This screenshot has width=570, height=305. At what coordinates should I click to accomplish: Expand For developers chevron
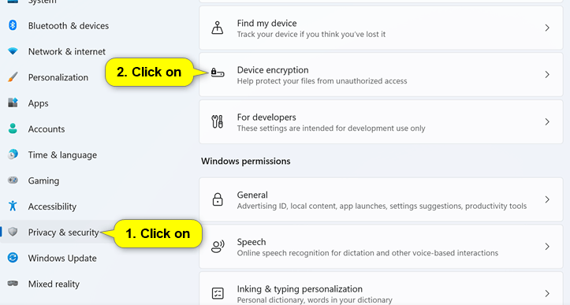point(547,122)
